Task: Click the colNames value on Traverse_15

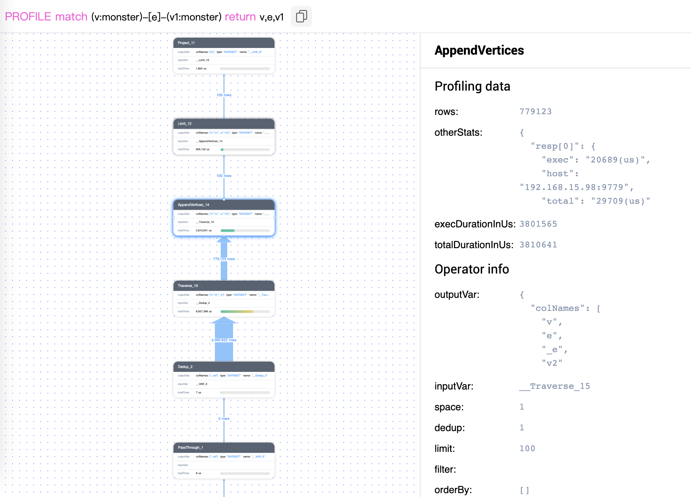Action: click(x=217, y=295)
